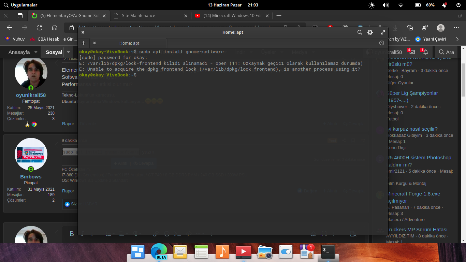This screenshot has height=262, width=466.
Task: Toggle bold in the reply editor
Action: coord(72,234)
